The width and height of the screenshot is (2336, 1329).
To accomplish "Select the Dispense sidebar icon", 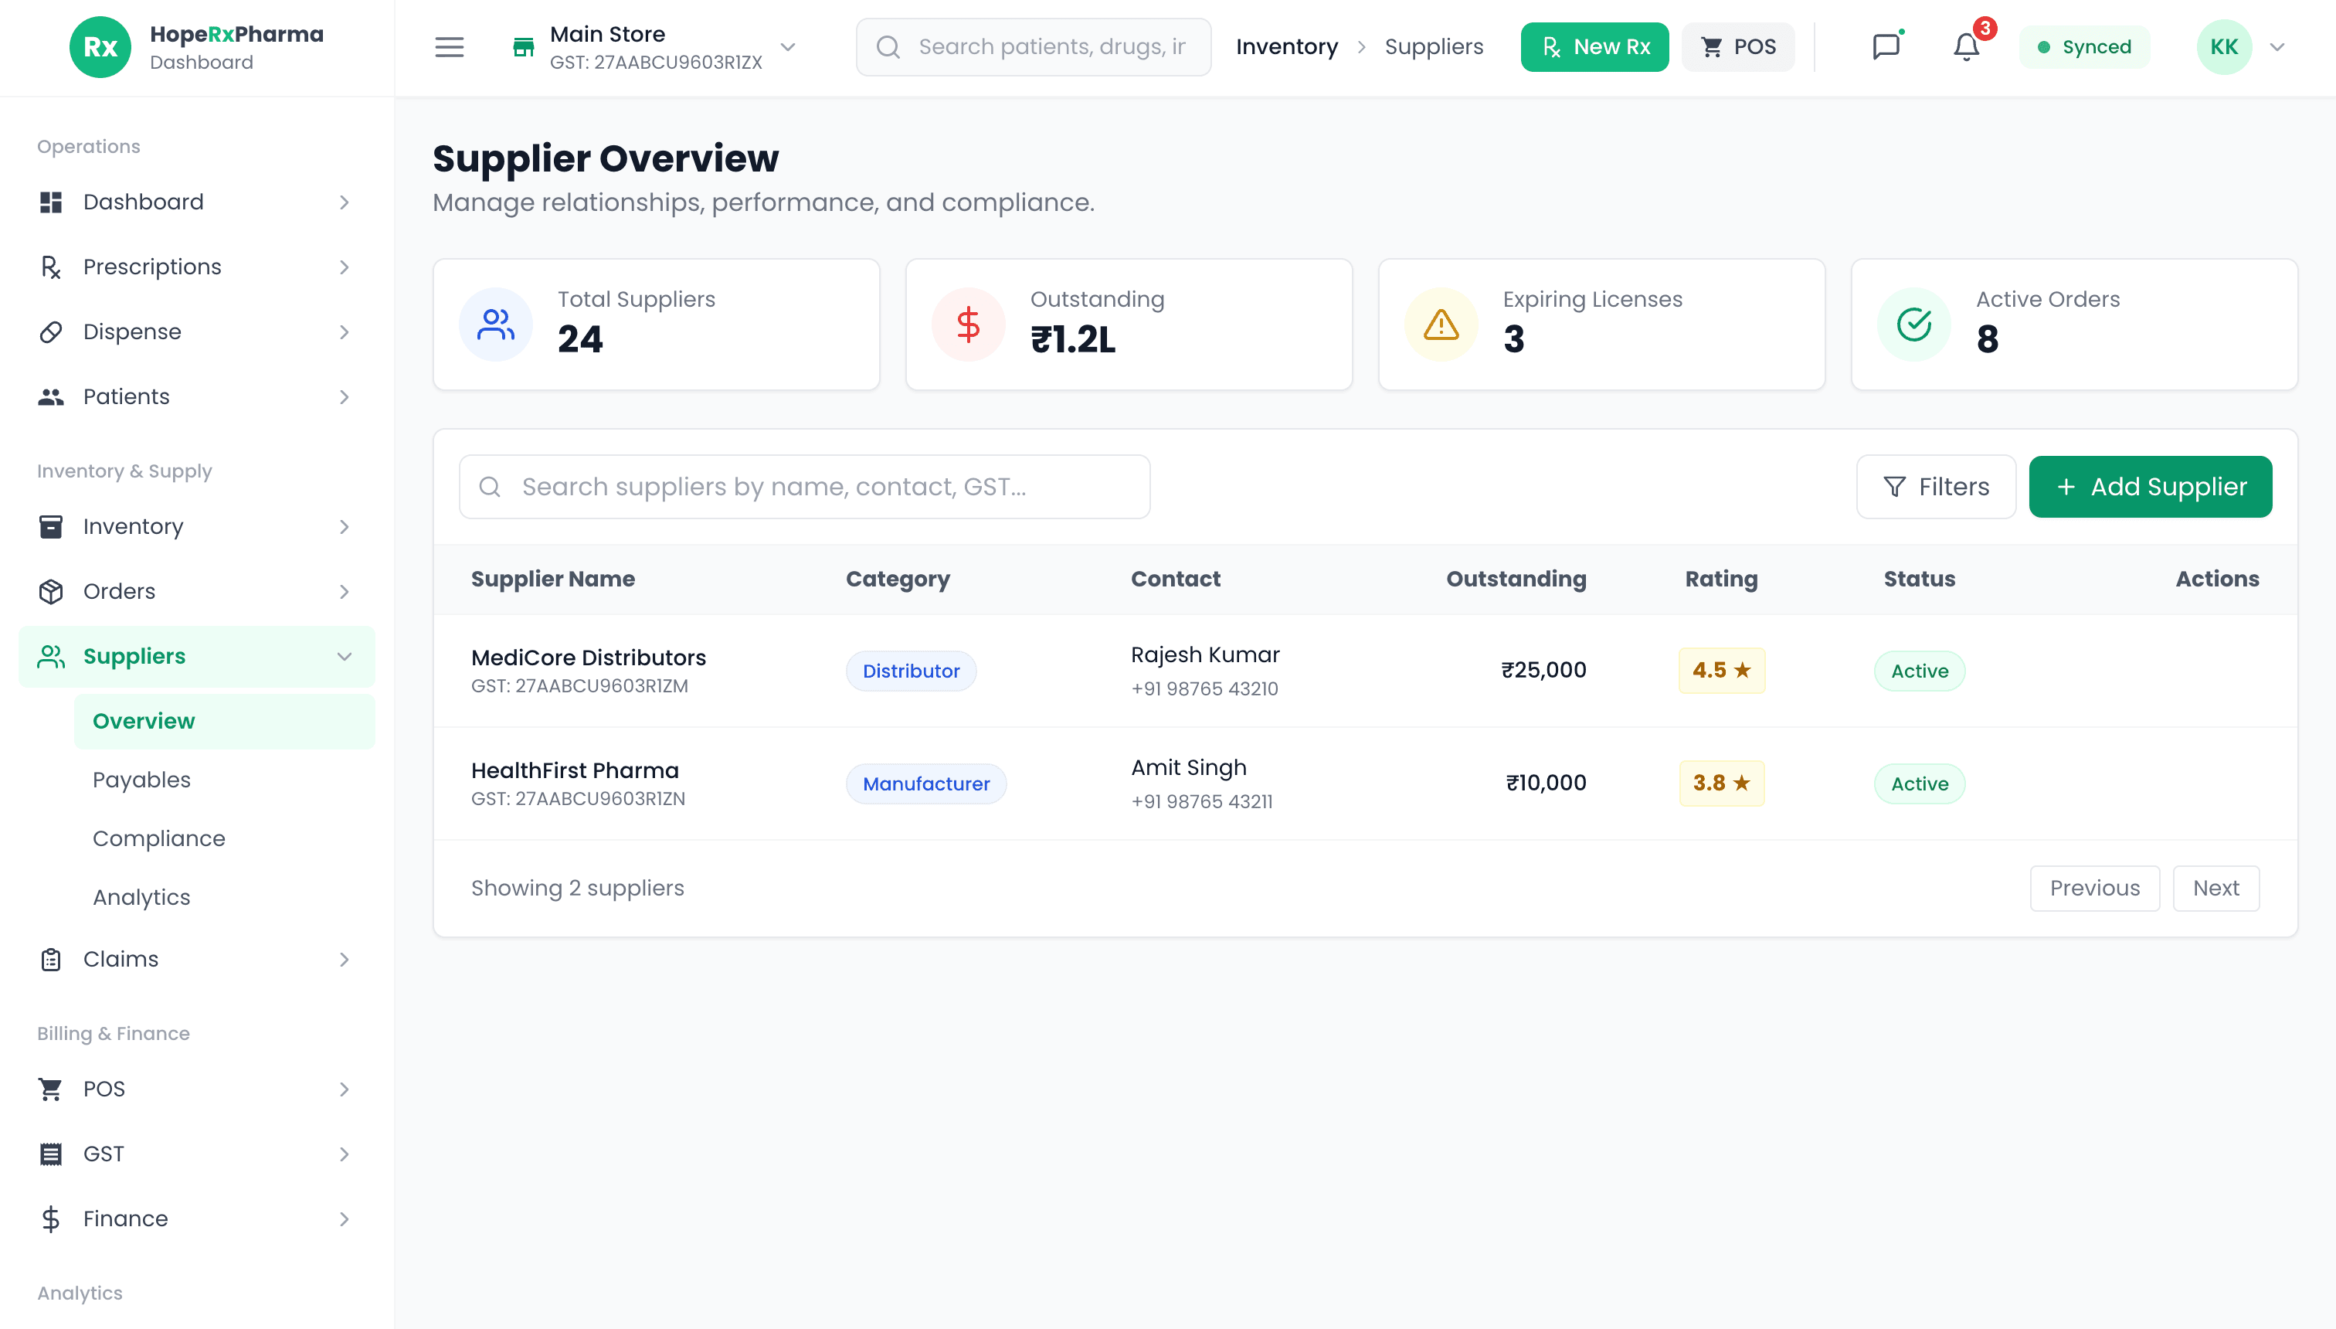I will click(x=51, y=331).
